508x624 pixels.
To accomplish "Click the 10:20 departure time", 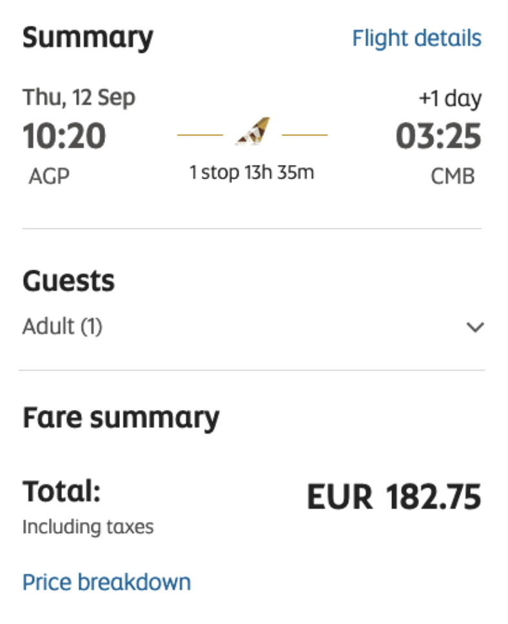I will (x=64, y=136).
